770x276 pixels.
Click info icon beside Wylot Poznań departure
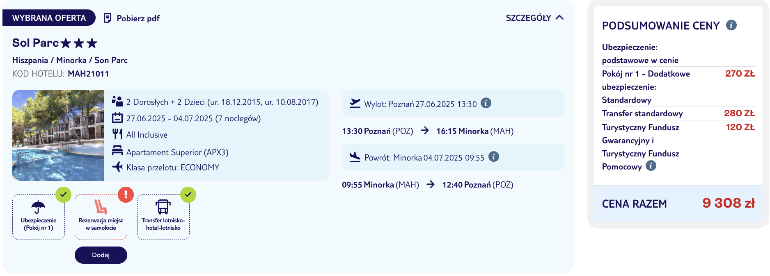486,103
